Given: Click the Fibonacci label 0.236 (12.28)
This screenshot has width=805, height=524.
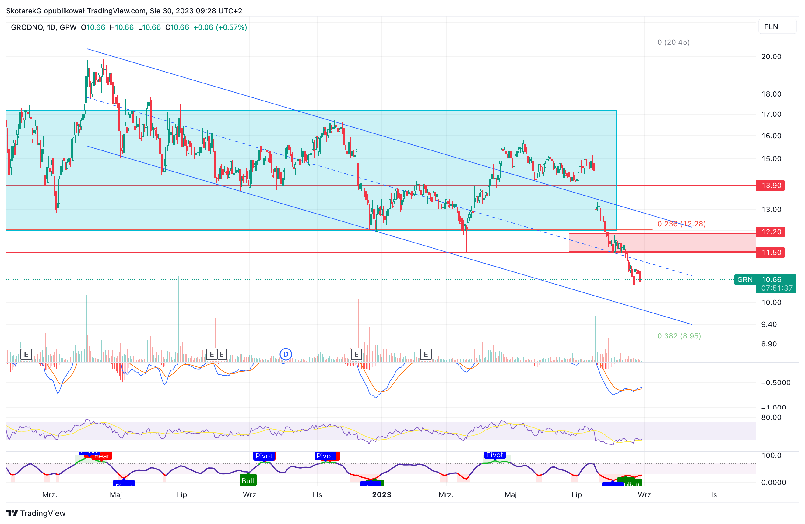Looking at the screenshot, I should click(x=681, y=224).
